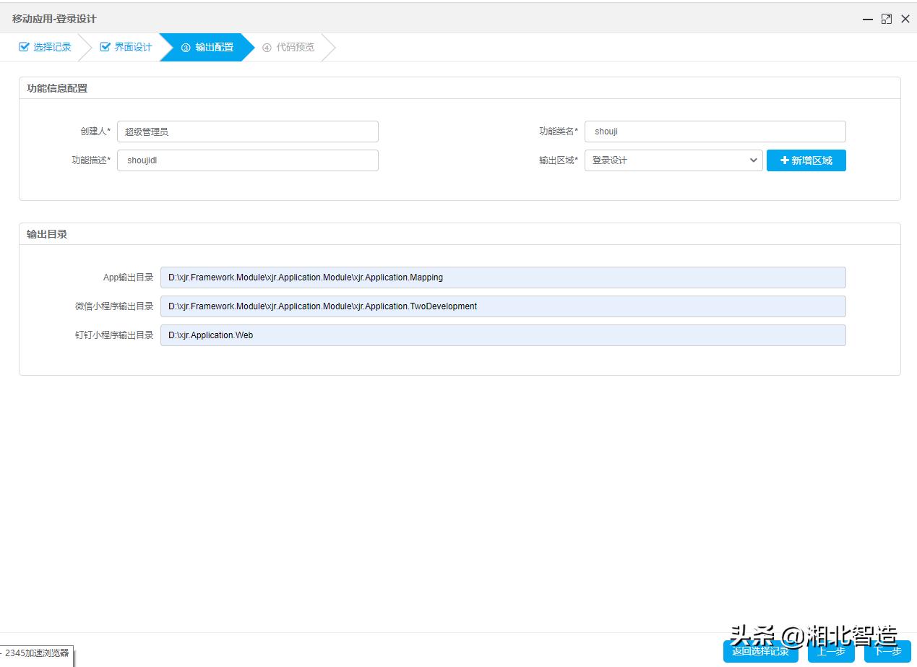Click the checkmark icon beside 界面设计
Screen dimensions: 917x667
[104, 46]
